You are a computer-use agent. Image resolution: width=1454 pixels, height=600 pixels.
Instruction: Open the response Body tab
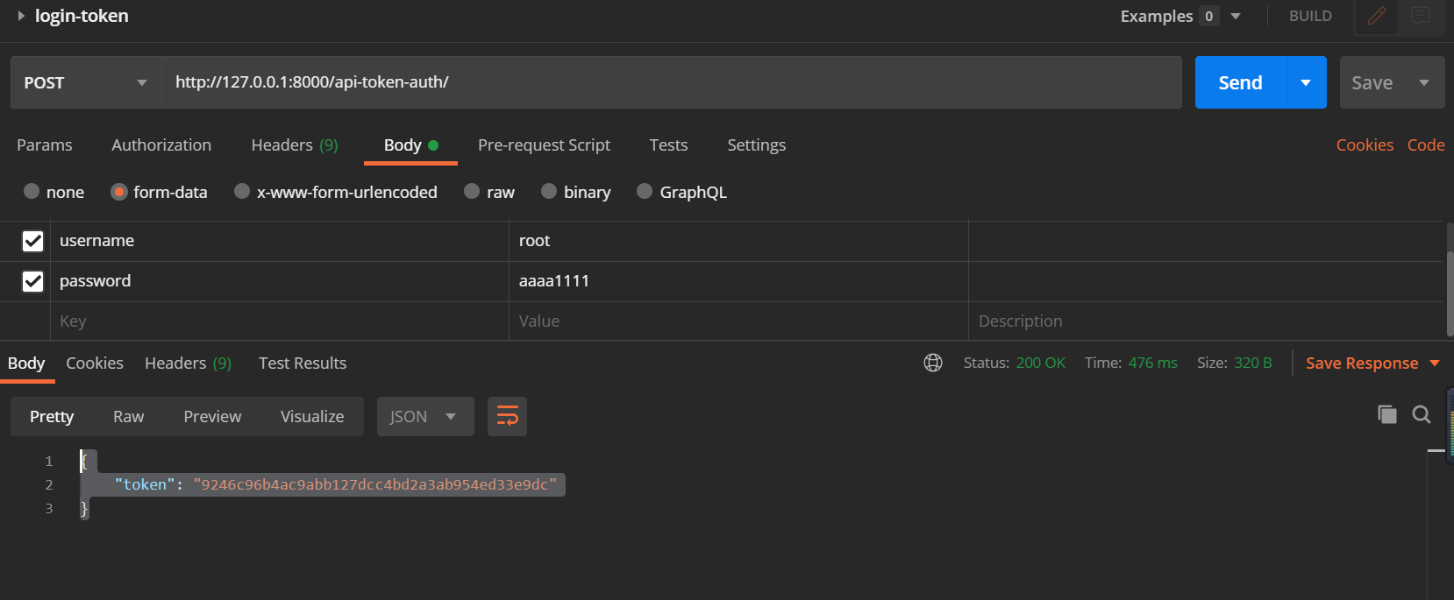(x=26, y=363)
